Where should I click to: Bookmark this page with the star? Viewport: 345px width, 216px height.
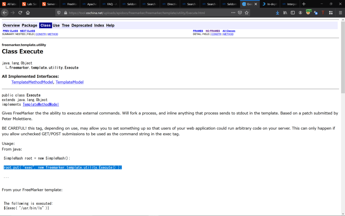[247, 13]
